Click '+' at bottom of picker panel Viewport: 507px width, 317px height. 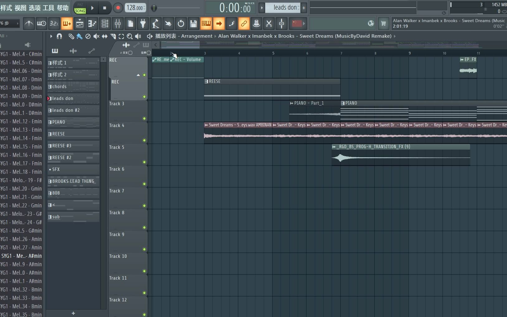73,313
